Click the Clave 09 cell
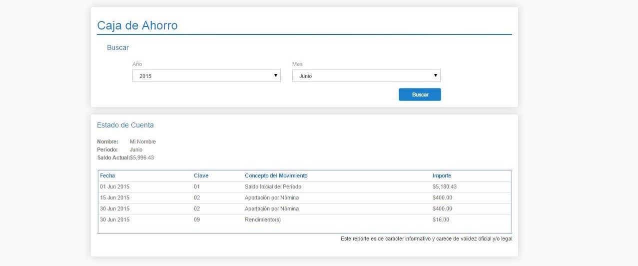This screenshot has height=266, width=638. [197, 219]
